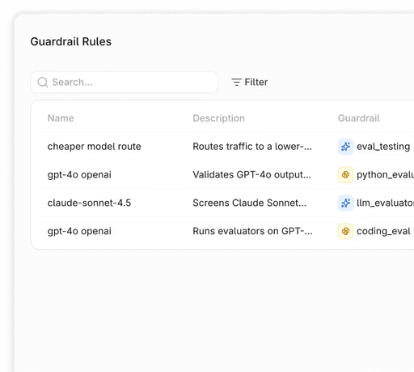The image size is (414, 372).
Task: Click the search magnifier icon
Action: (43, 82)
